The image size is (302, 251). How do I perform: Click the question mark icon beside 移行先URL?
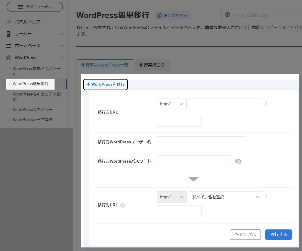pos(123,205)
